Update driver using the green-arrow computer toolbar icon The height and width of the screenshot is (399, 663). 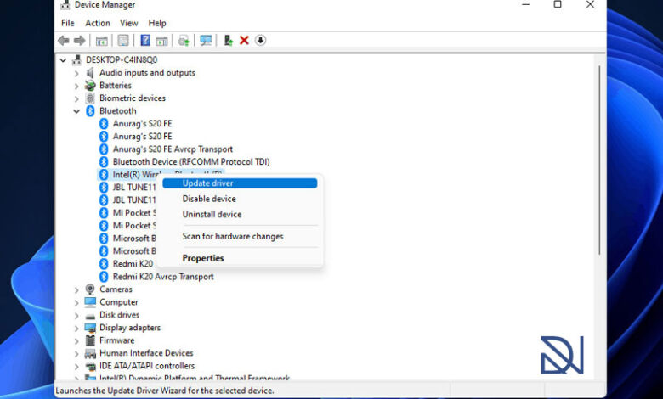(x=229, y=41)
